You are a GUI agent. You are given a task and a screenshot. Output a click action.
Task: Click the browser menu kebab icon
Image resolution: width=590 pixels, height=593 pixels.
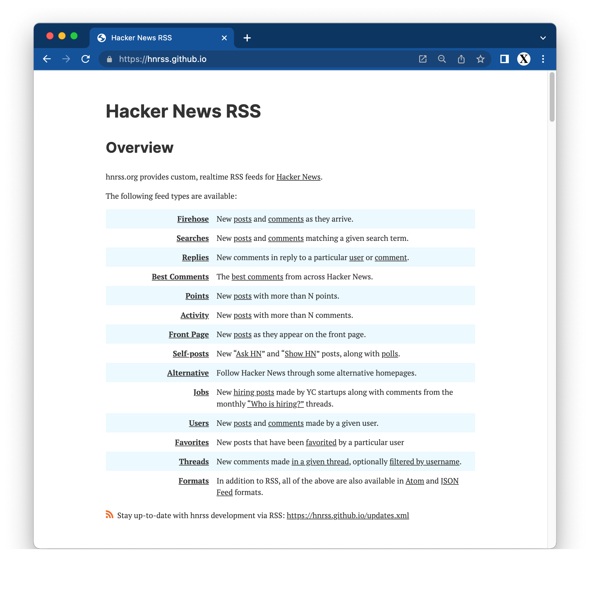point(543,60)
